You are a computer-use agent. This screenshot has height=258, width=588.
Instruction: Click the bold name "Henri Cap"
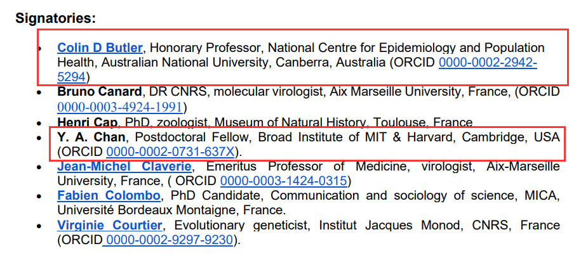pyautogui.click(x=87, y=122)
